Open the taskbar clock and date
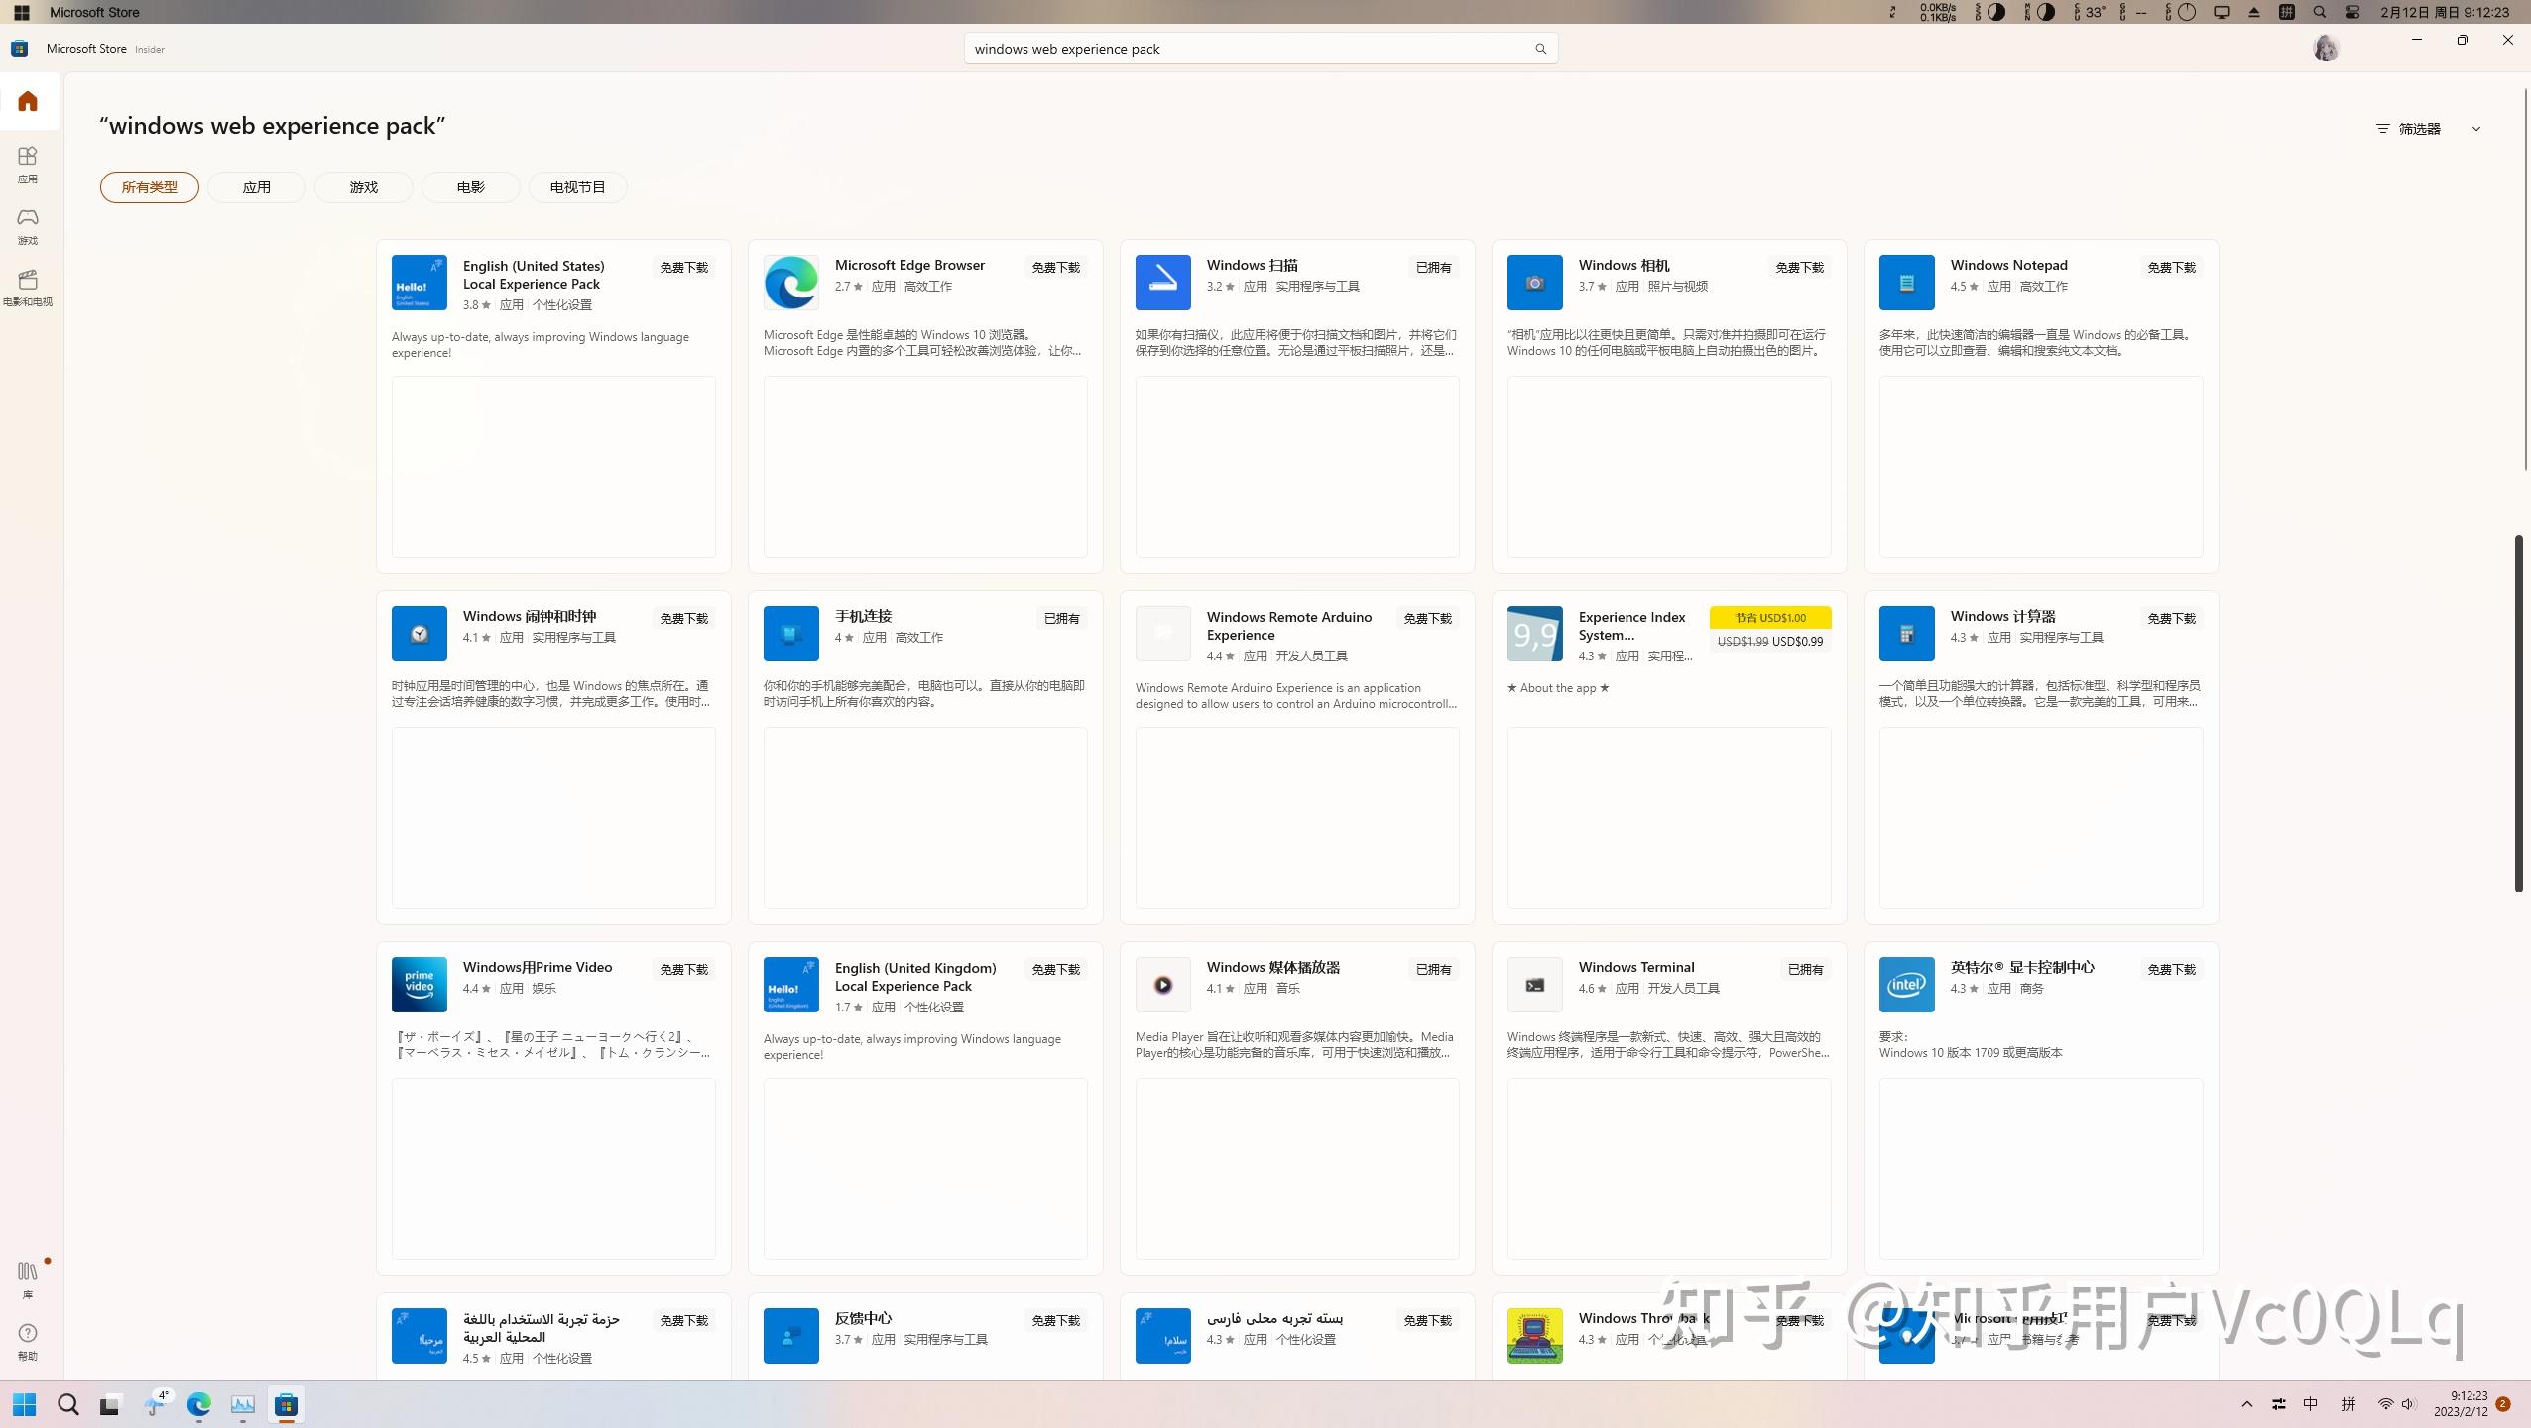 [x=2460, y=1404]
